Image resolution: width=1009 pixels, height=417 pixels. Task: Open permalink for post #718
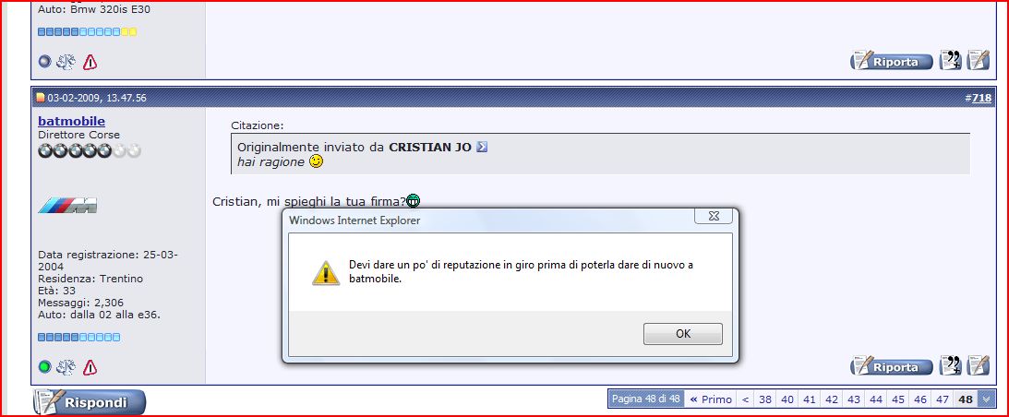point(981,98)
